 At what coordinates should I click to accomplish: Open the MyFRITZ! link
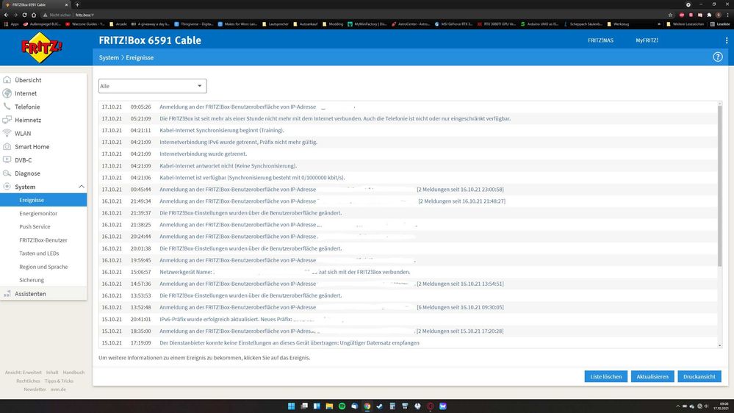coord(647,40)
